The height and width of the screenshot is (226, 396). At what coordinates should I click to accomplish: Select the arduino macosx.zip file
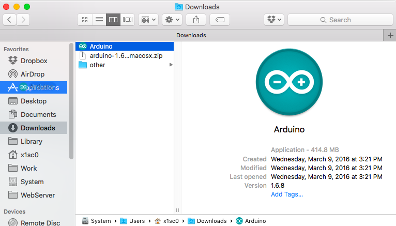tap(126, 55)
